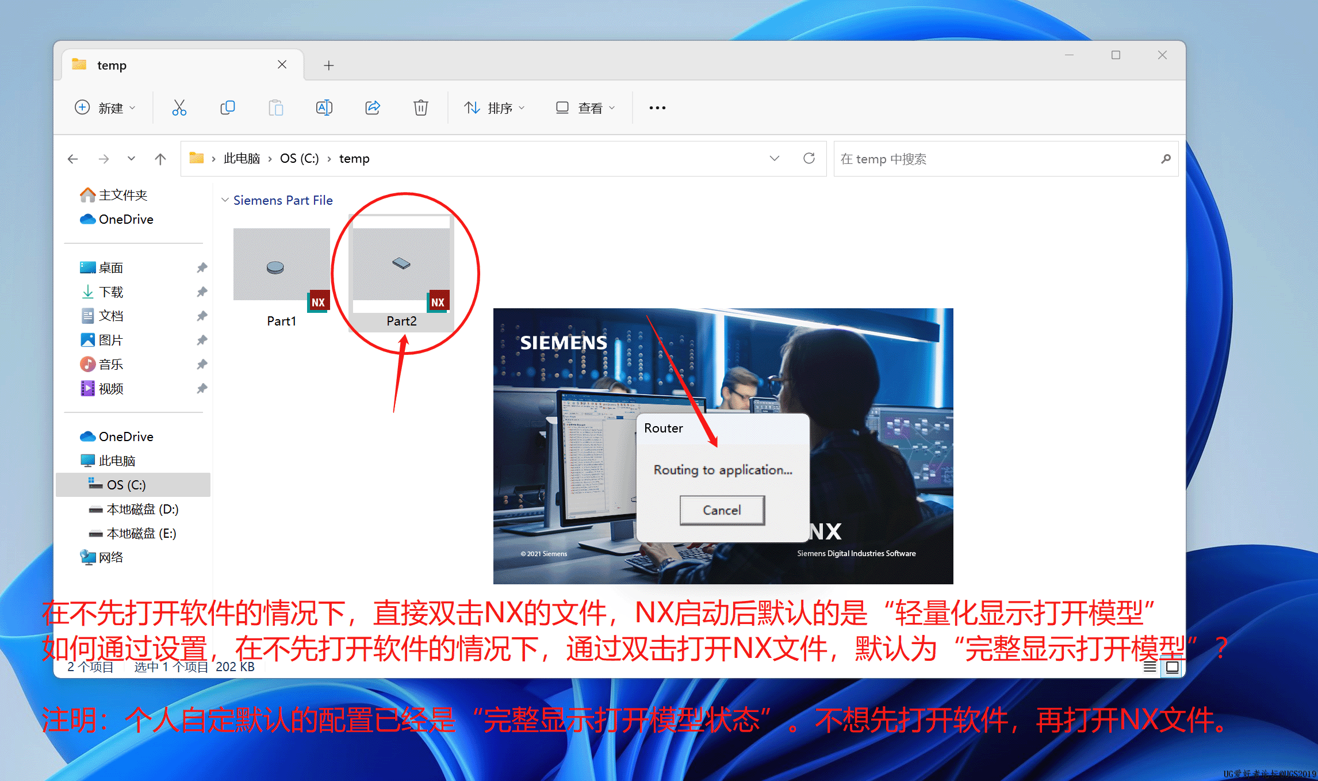
Task: Go forward with the right arrow
Action: pyautogui.click(x=104, y=159)
